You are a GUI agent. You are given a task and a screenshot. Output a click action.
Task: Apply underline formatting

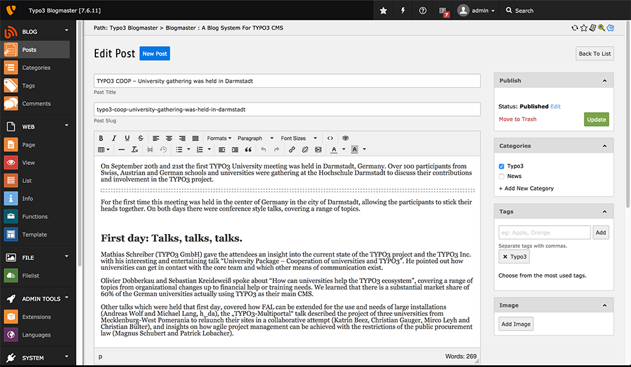(127, 138)
